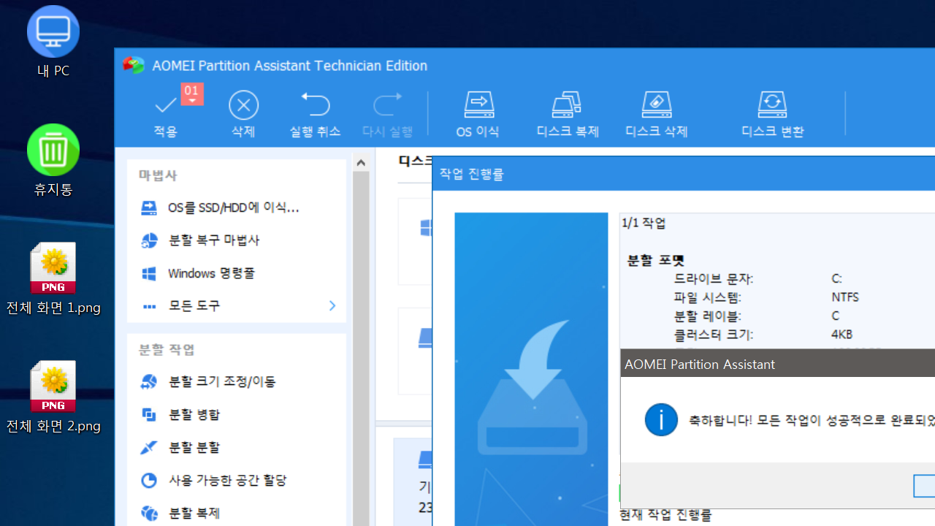Click the Apply (적용) checkmark icon
Image resolution: width=935 pixels, height=526 pixels.
pyautogui.click(x=165, y=106)
